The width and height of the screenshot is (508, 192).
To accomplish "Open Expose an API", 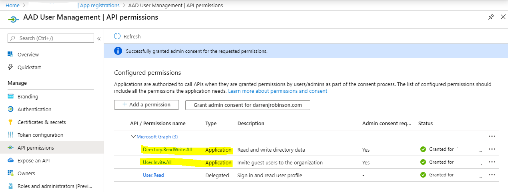I will coord(34,160).
